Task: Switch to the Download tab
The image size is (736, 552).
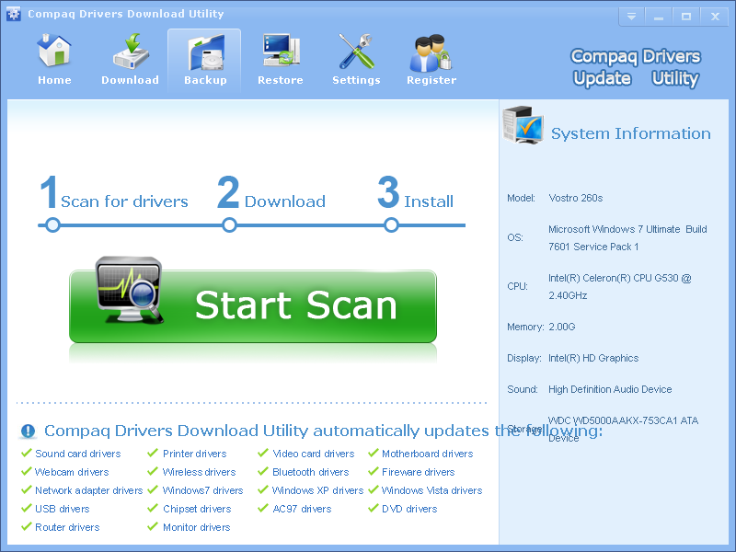Action: coord(129,51)
